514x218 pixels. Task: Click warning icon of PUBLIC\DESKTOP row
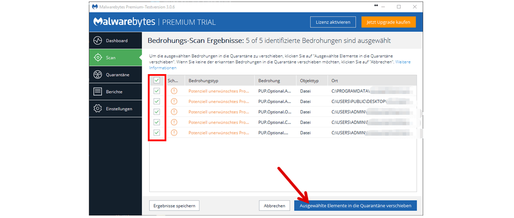pos(174,102)
